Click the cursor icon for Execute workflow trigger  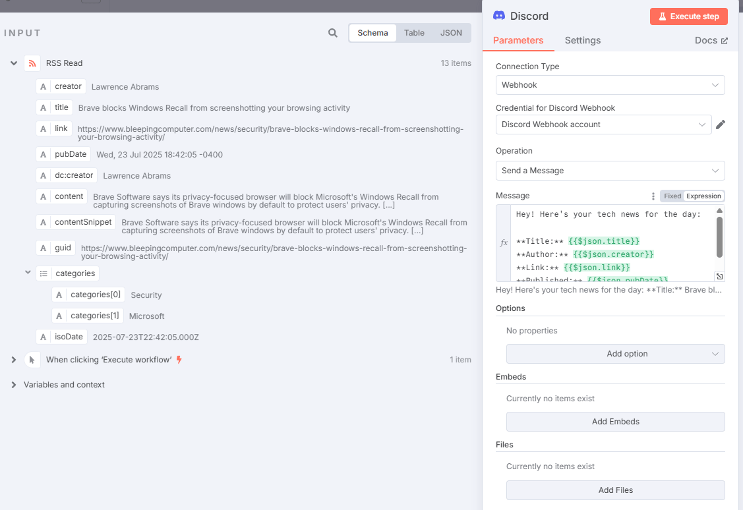coord(32,360)
